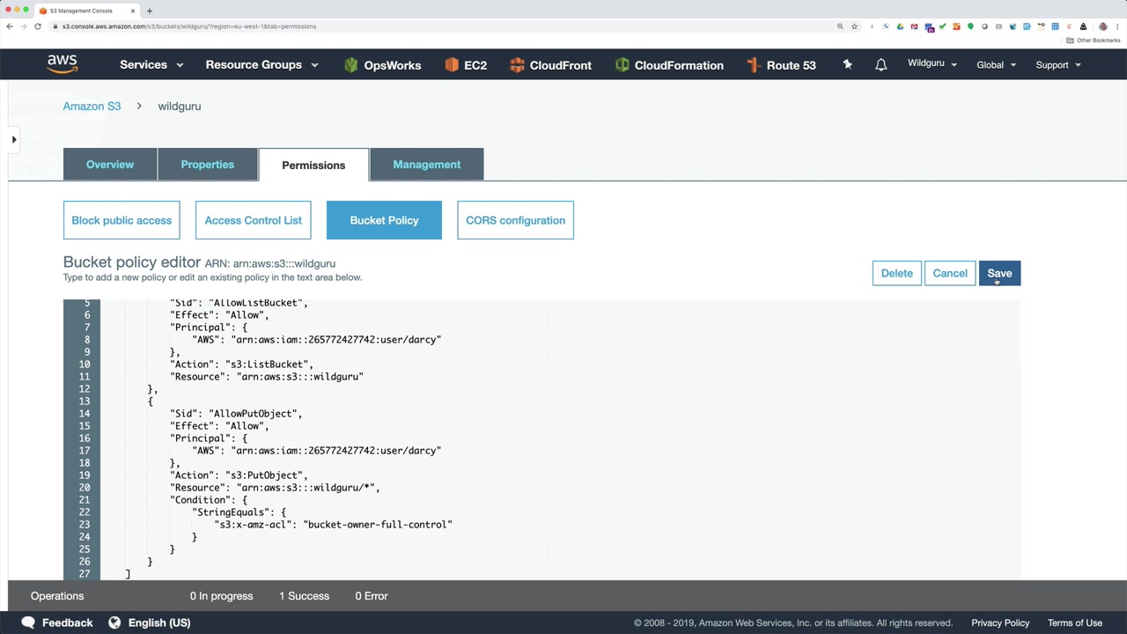Image resolution: width=1127 pixels, height=634 pixels.
Task: Close the S3 Management Console tab
Action: (x=133, y=11)
